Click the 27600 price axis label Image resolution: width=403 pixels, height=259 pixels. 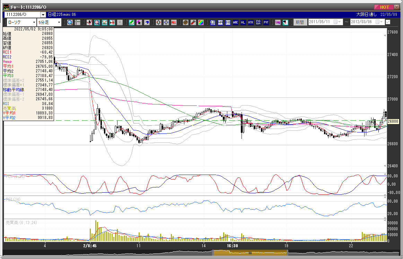393,32
